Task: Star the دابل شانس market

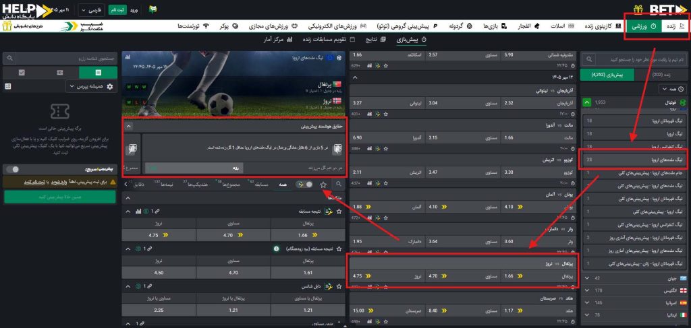Action: (x=339, y=286)
